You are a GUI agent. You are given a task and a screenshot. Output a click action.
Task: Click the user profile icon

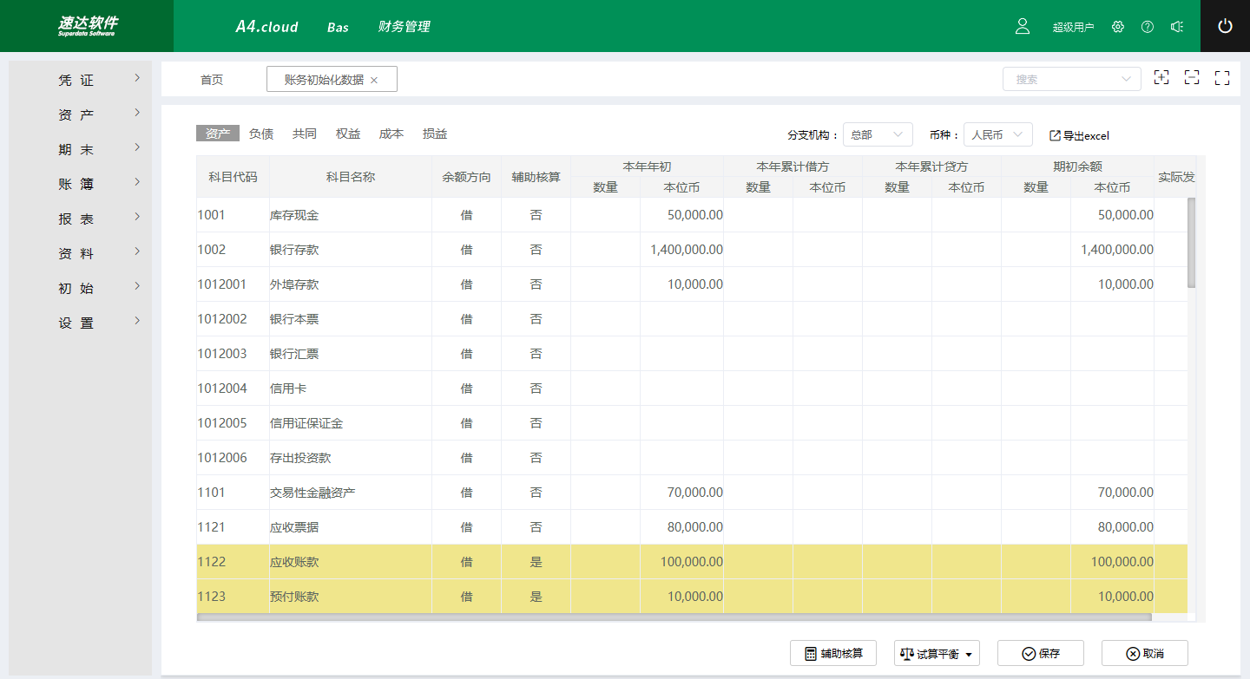[x=1023, y=27]
